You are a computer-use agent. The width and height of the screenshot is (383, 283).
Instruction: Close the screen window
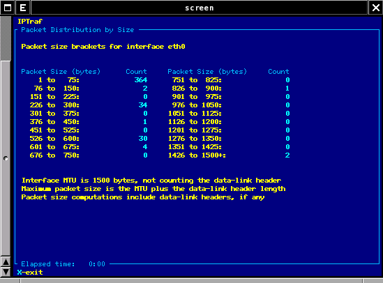[375, 8]
